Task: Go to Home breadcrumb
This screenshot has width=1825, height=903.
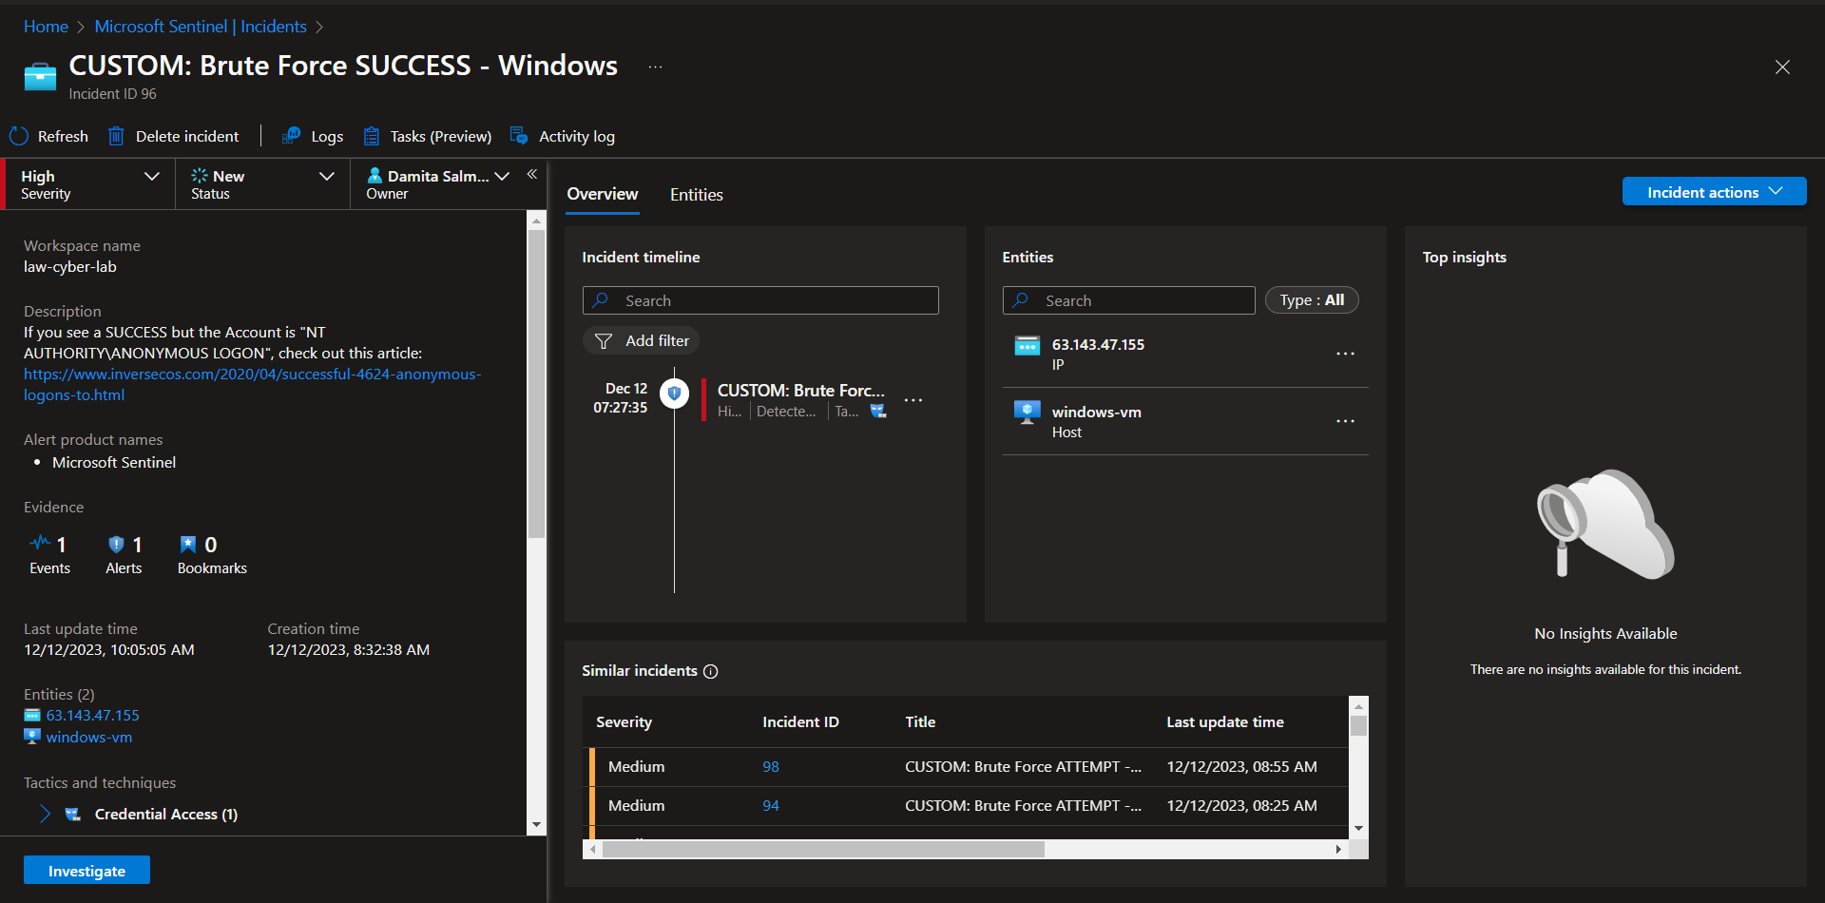Action: 46,27
